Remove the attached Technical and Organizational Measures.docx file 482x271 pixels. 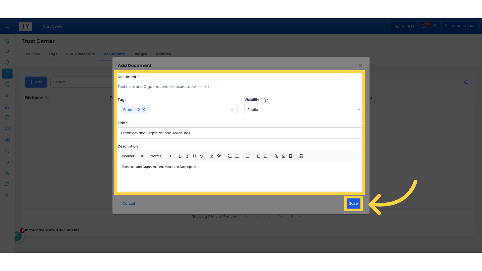tap(207, 86)
